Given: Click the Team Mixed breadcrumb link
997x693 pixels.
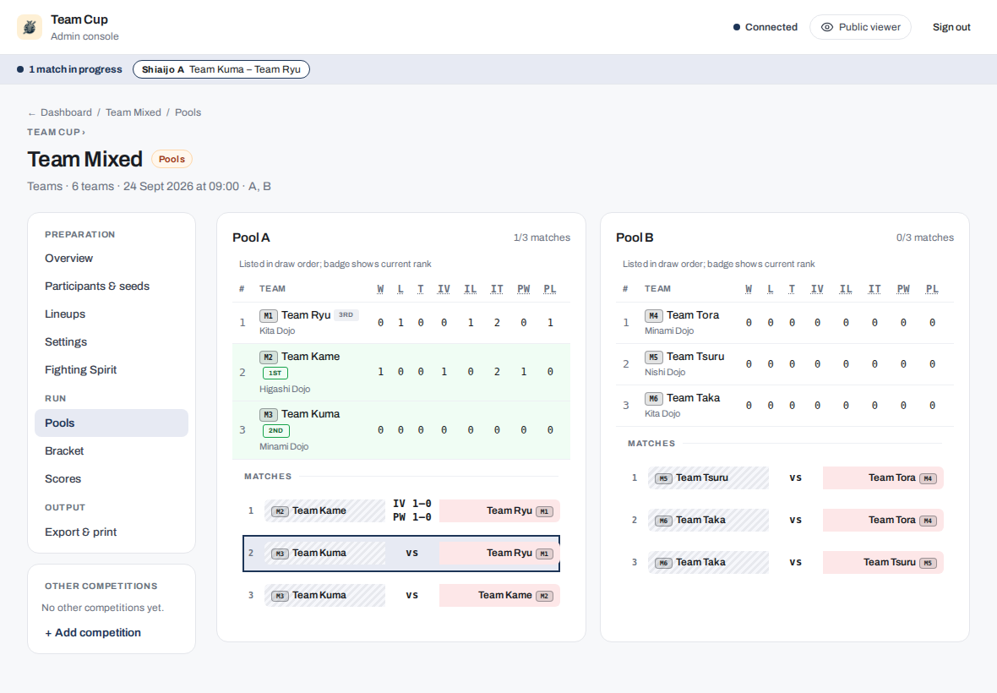Looking at the screenshot, I should coord(133,112).
